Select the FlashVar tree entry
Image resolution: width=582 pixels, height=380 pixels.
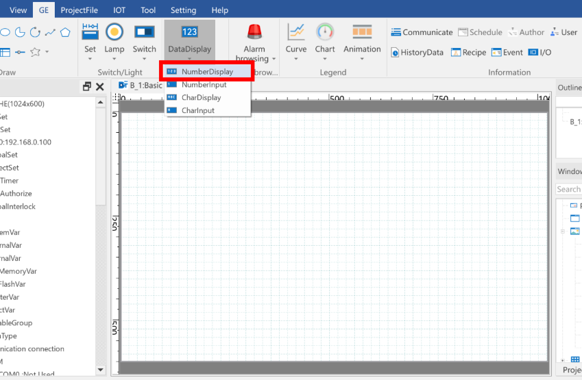click(13, 284)
